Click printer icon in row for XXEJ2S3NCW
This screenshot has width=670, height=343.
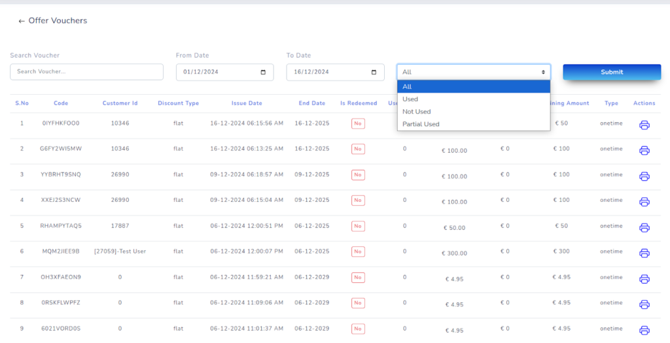pyautogui.click(x=644, y=202)
